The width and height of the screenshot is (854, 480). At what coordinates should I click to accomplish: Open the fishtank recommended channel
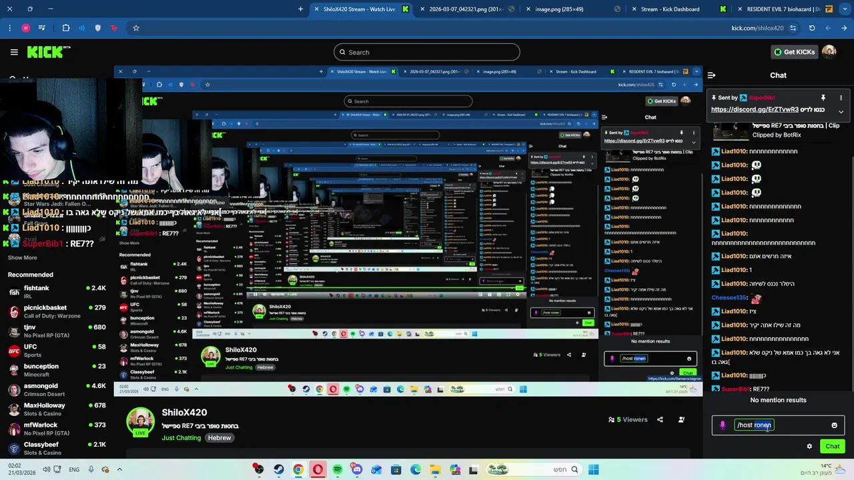point(57,292)
